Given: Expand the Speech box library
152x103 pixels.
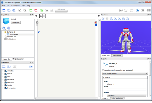Looking at the screenshot, I should click(3, 74).
